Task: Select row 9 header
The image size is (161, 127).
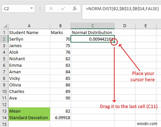Action: coord(4,85)
